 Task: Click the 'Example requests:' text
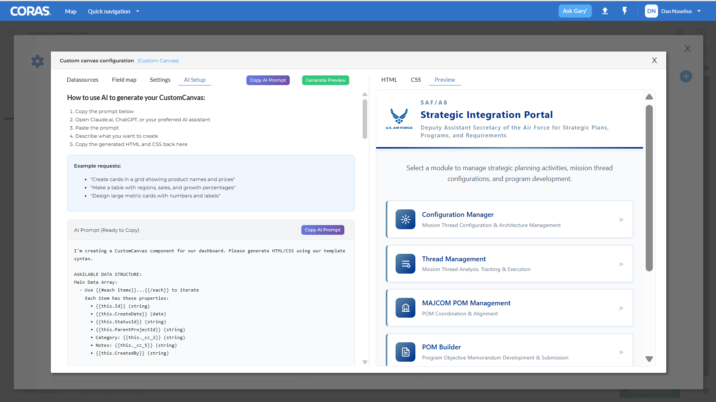tap(97, 166)
